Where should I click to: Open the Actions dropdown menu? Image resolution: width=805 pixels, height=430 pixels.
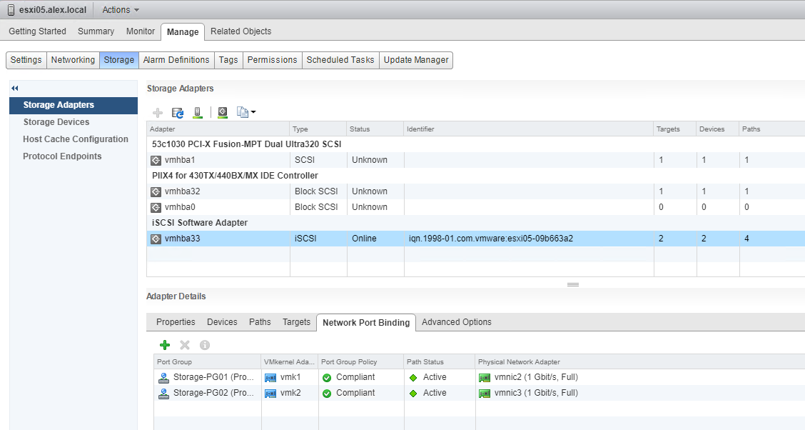point(121,10)
